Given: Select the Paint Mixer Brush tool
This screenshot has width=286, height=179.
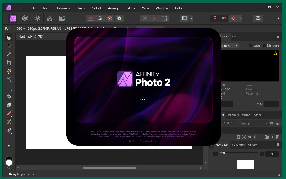Looking at the screenshot, I should [x=9, y=122].
